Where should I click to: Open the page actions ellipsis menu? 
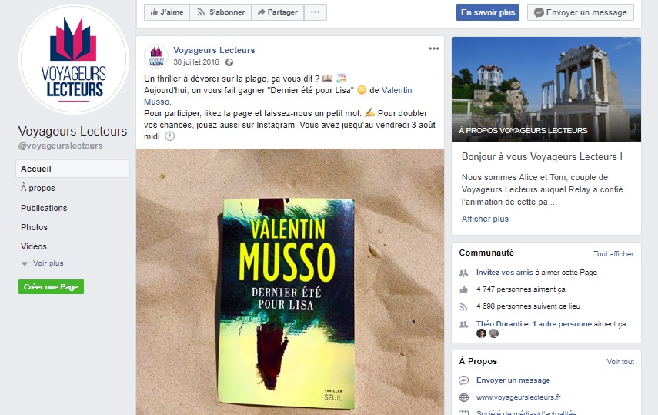tap(316, 12)
